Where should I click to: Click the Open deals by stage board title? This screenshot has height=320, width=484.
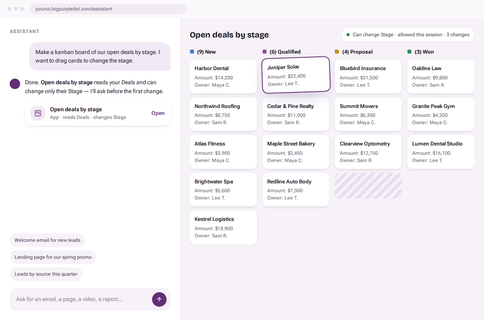(x=229, y=35)
